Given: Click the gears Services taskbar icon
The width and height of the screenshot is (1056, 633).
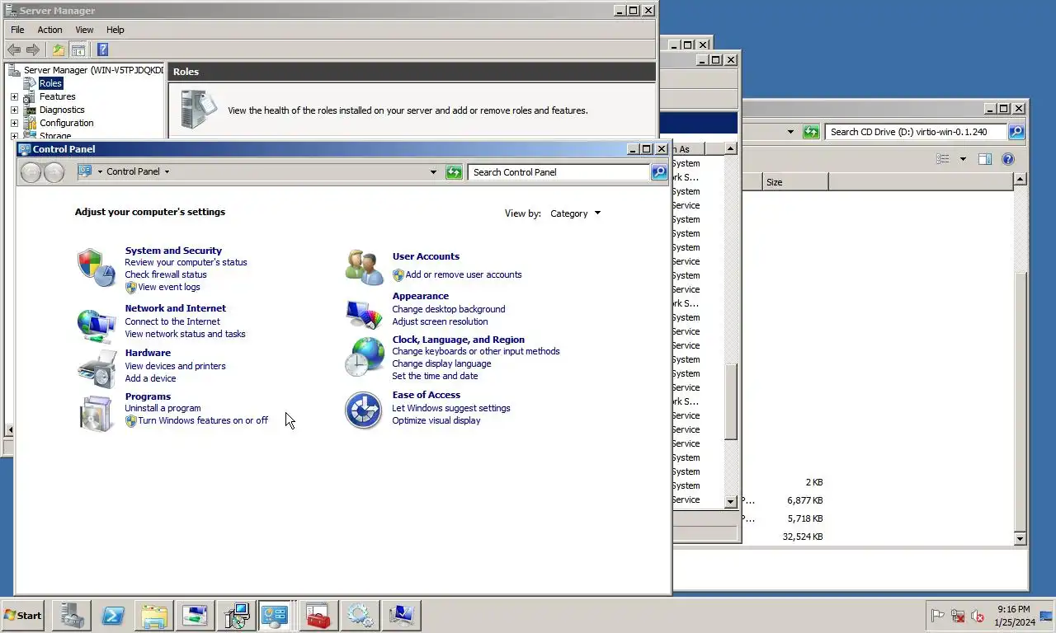Looking at the screenshot, I should [x=360, y=616].
